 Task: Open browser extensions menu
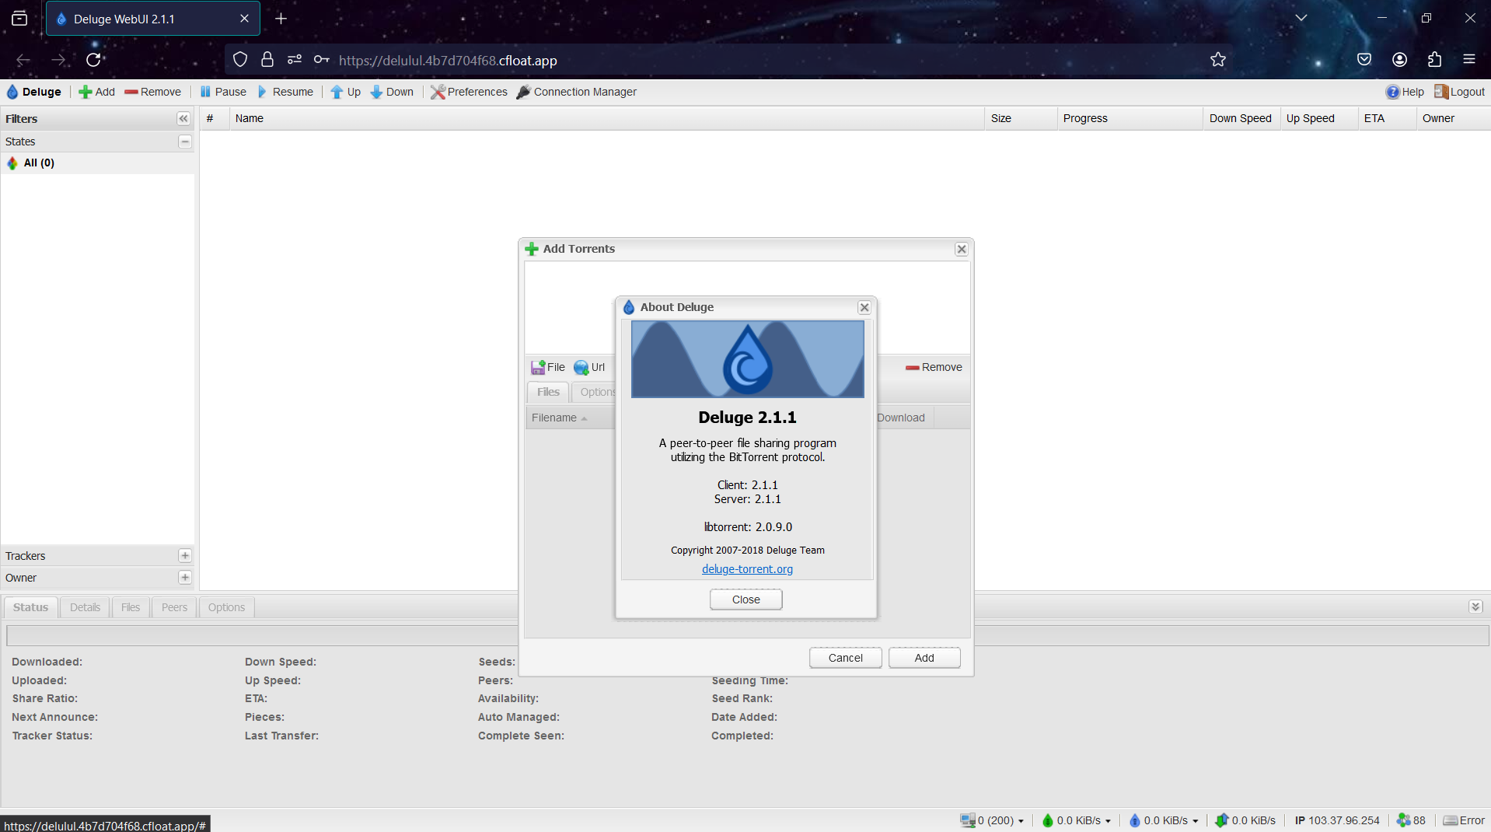pos(1434,60)
